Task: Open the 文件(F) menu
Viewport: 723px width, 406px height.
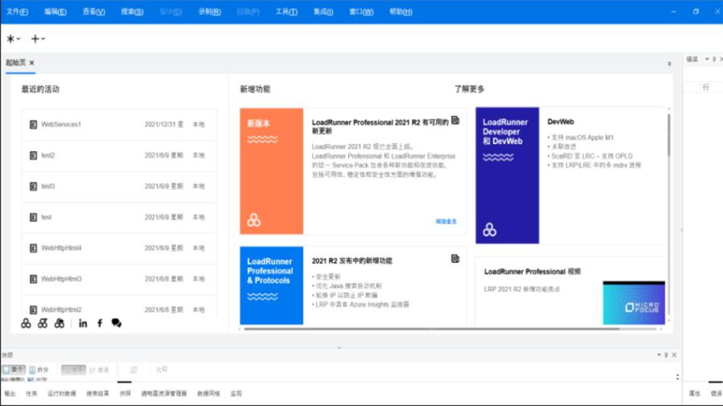Action: [17, 12]
